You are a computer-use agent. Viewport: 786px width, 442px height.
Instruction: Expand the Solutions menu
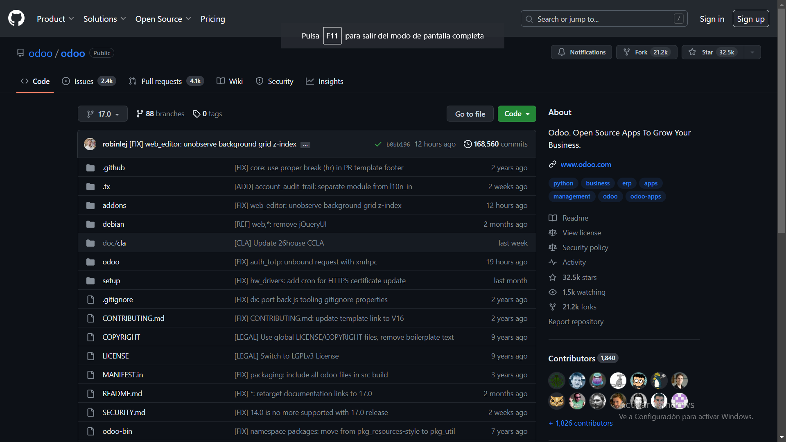pyautogui.click(x=104, y=19)
